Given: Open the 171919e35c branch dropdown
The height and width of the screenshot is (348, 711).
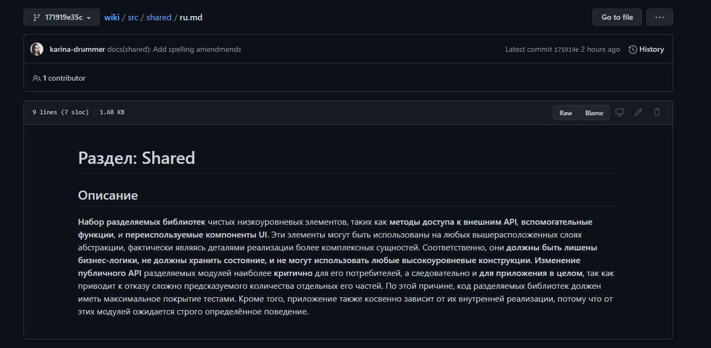Looking at the screenshot, I should (61, 17).
